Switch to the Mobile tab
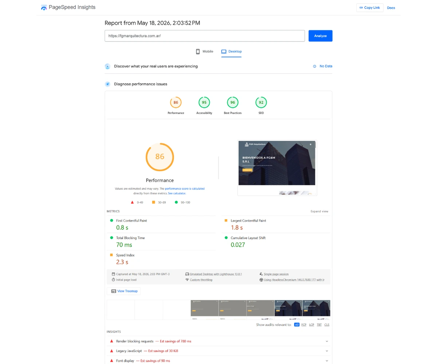The image size is (437, 364). (204, 51)
